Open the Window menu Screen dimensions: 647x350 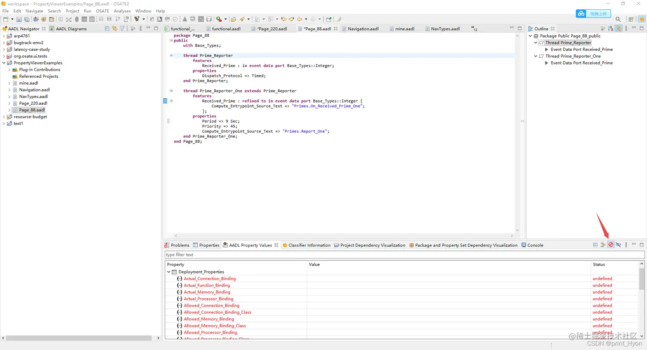tap(143, 11)
